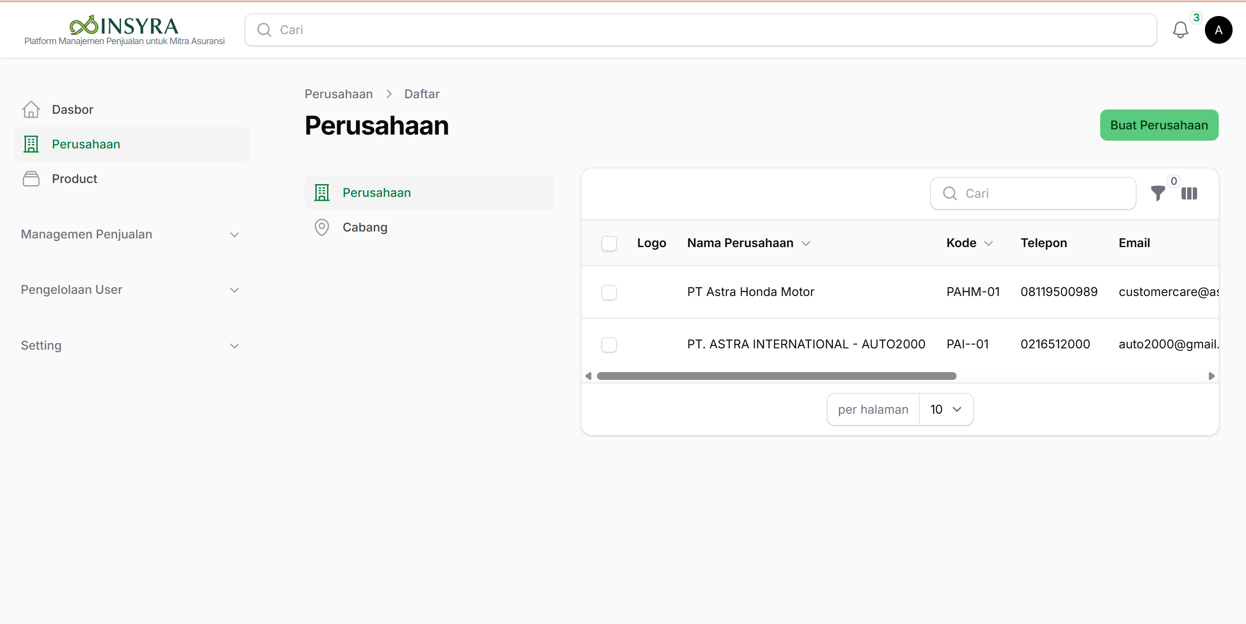Click the INSYRA logo
Screen dimensions: 1246x624
(124, 25)
